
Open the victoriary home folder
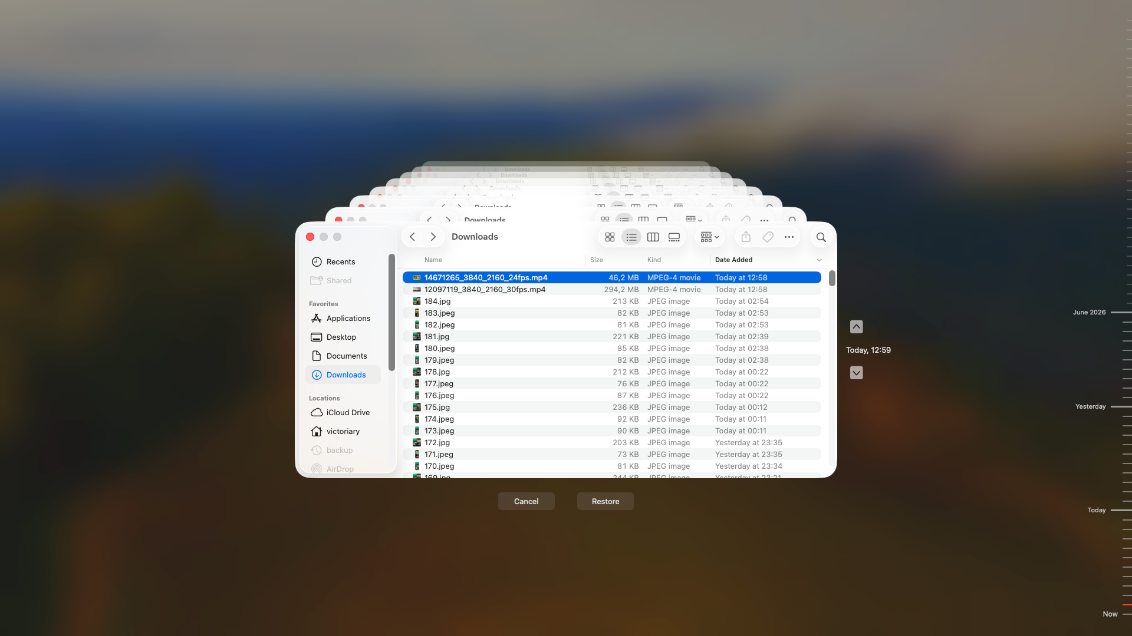[x=343, y=431]
